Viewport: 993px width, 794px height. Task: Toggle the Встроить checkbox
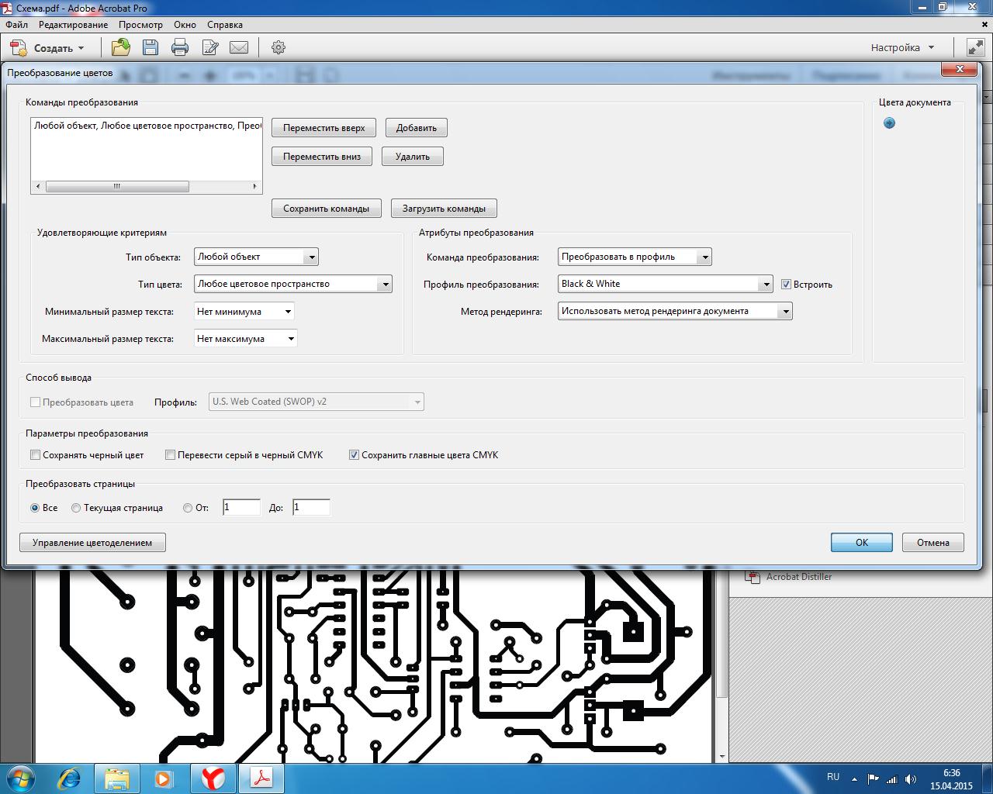[x=786, y=284]
